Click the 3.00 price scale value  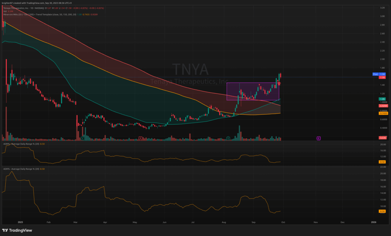tap(382, 16)
